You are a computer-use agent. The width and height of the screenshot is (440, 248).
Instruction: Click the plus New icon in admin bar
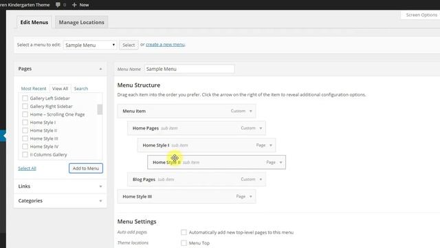coord(74,5)
